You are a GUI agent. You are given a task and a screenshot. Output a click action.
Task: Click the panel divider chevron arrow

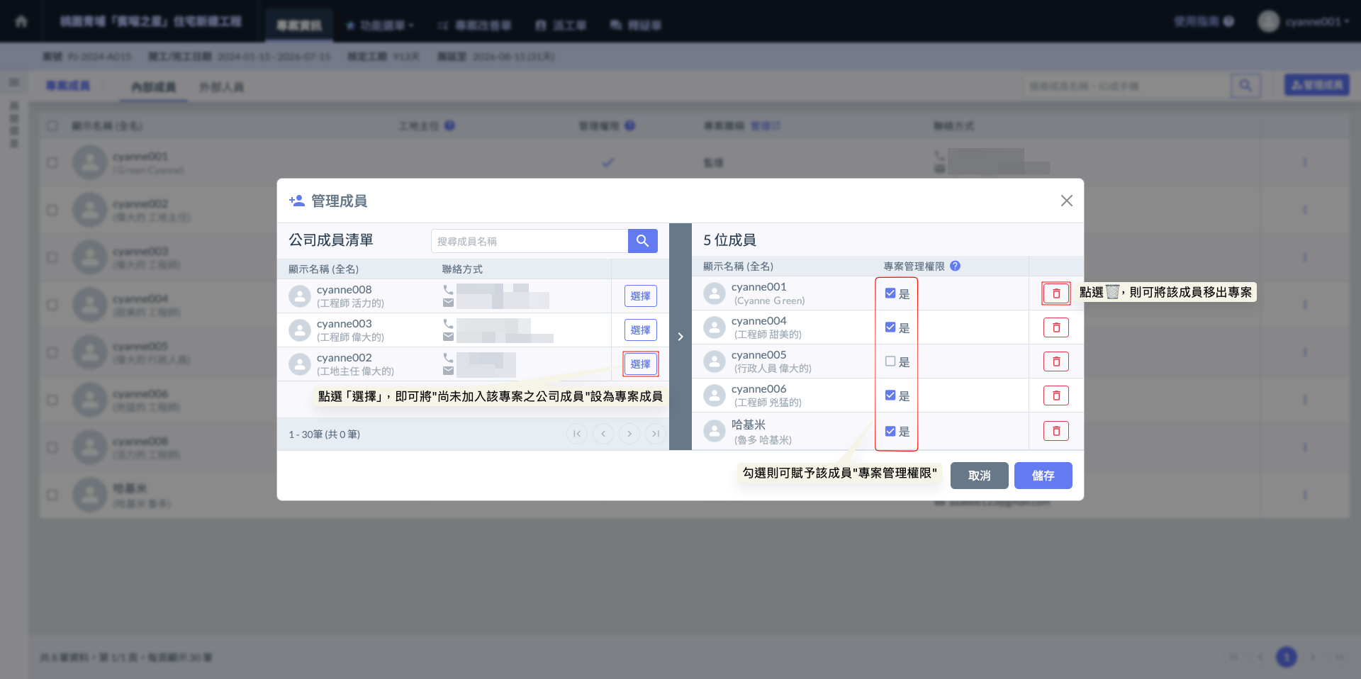coord(680,337)
